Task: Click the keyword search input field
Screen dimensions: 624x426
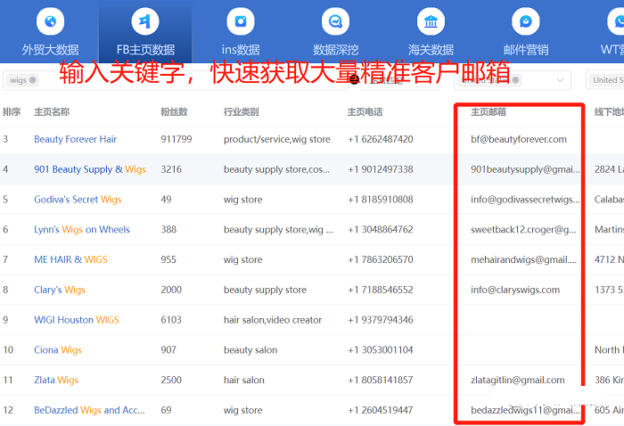Action: click(x=175, y=80)
